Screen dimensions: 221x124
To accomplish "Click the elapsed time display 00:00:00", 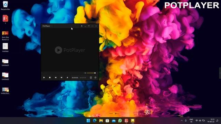I will 75,77.
